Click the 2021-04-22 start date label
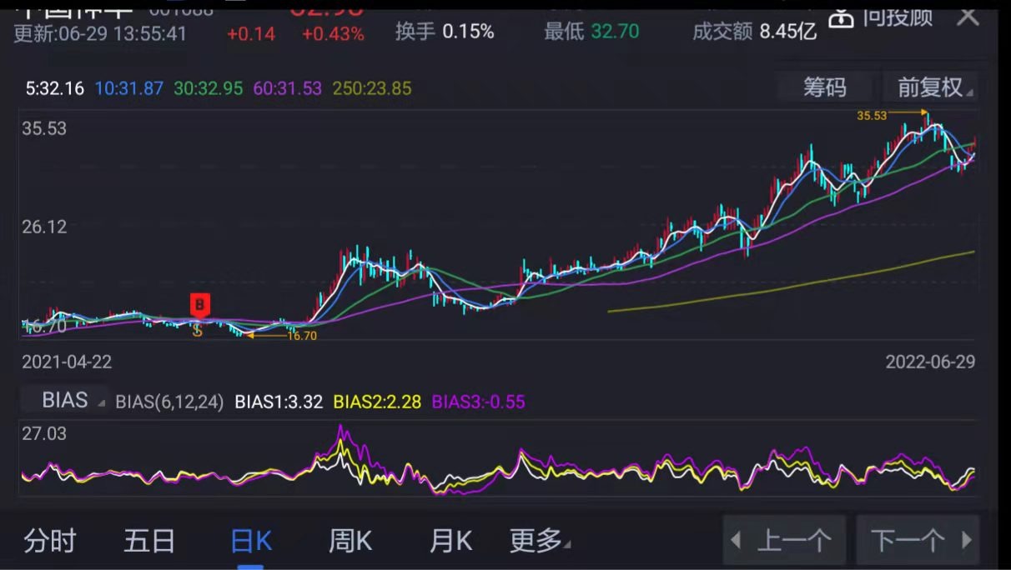 pos(68,362)
